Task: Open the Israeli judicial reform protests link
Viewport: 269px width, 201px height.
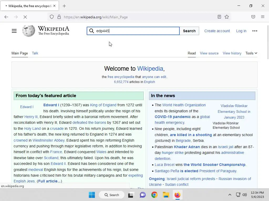Action: (191, 179)
